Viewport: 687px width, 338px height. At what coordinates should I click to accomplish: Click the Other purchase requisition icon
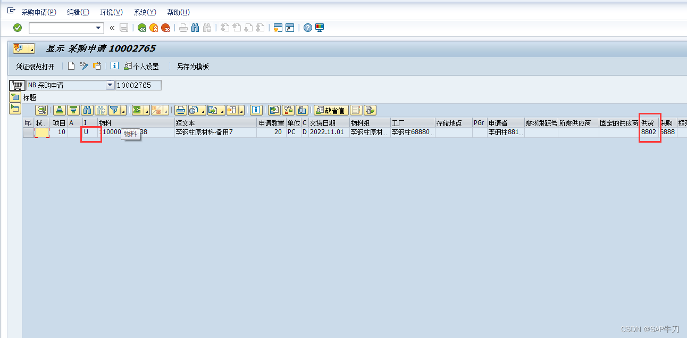[x=97, y=66]
